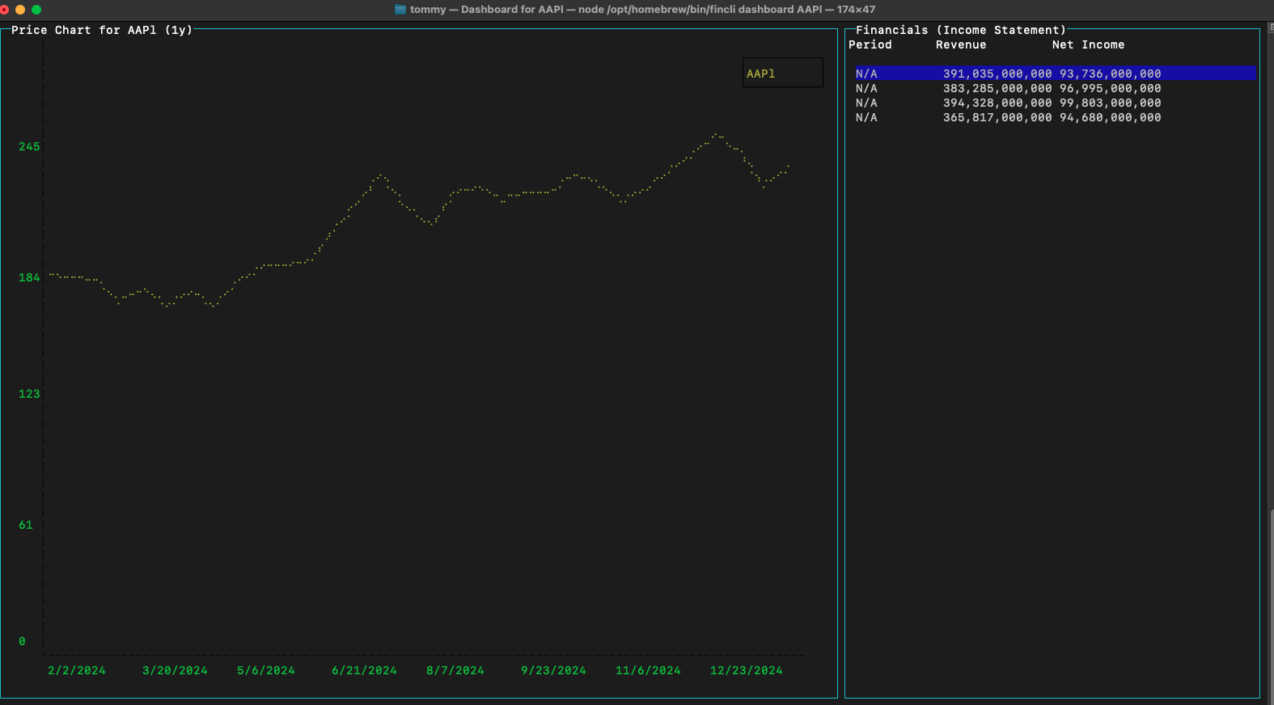Click the 245 y-axis label

coord(29,146)
